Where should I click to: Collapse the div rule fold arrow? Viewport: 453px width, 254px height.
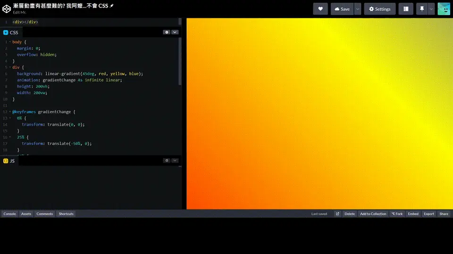[x=10, y=67]
